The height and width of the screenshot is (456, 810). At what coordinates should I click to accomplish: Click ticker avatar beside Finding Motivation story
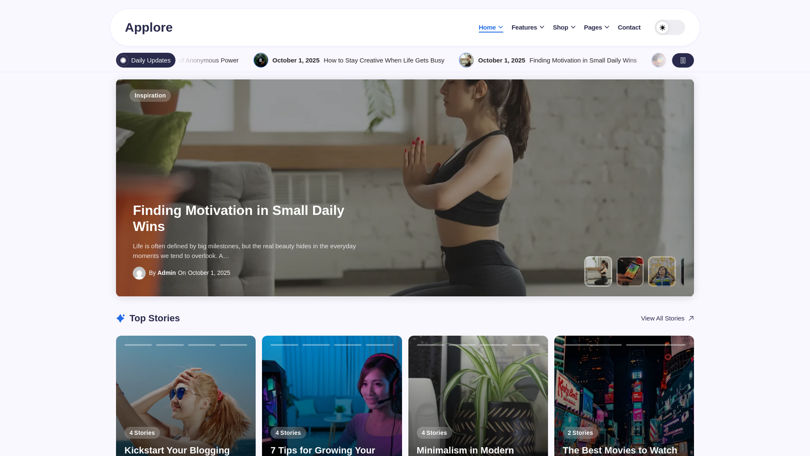[466, 60]
